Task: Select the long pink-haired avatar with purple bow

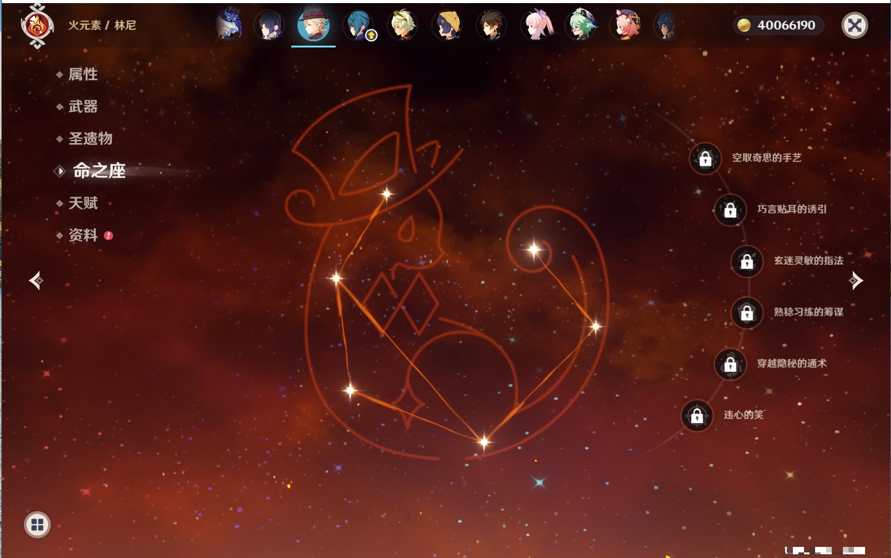Action: click(x=537, y=25)
